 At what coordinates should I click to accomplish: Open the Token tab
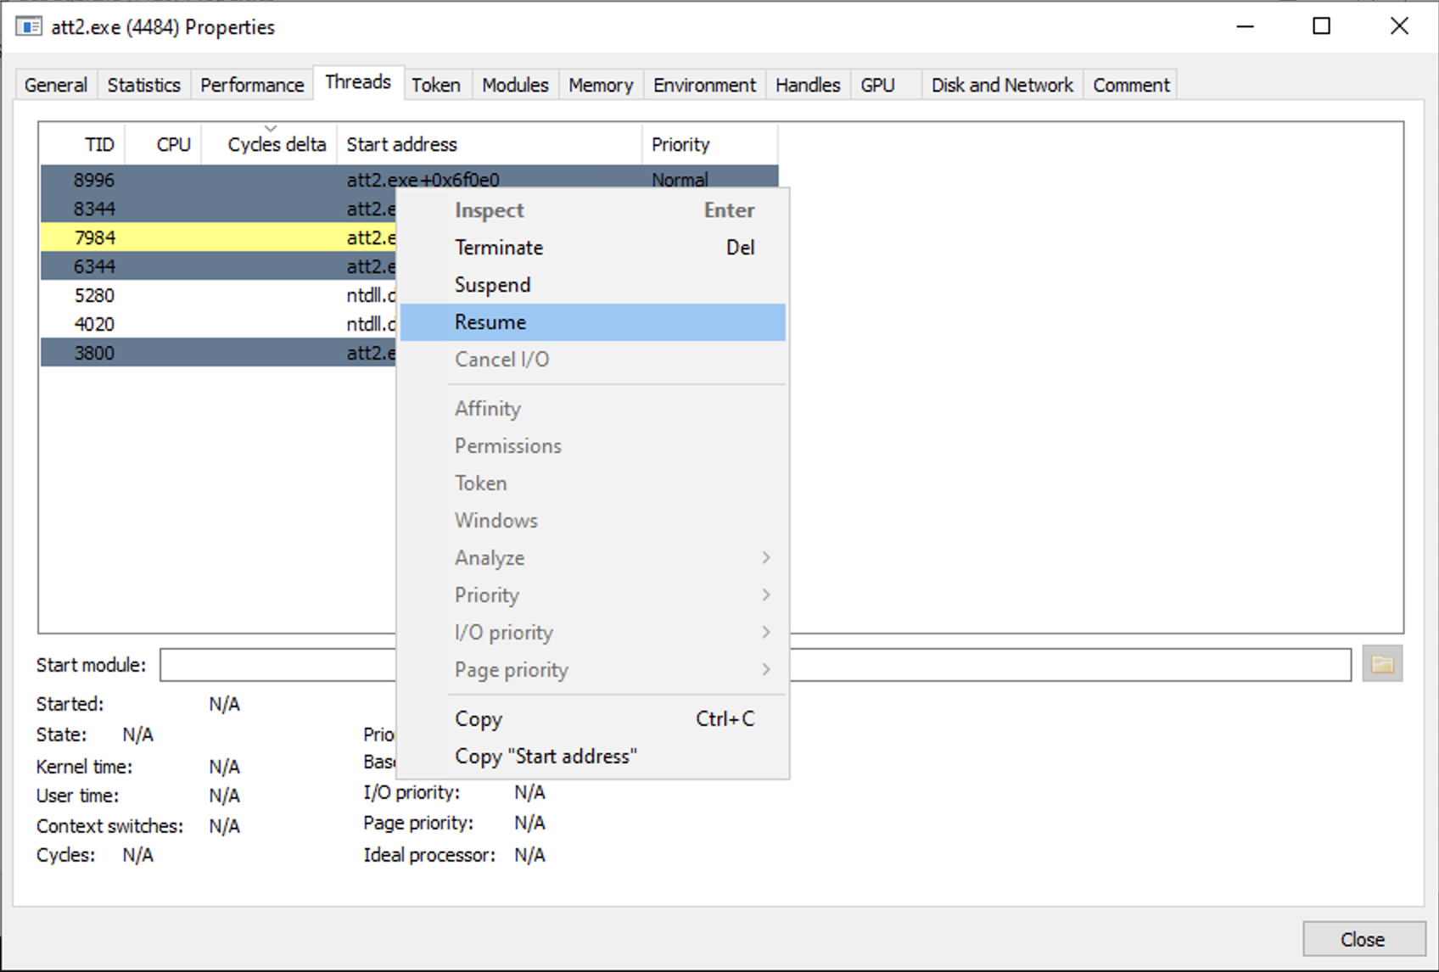[x=436, y=85]
